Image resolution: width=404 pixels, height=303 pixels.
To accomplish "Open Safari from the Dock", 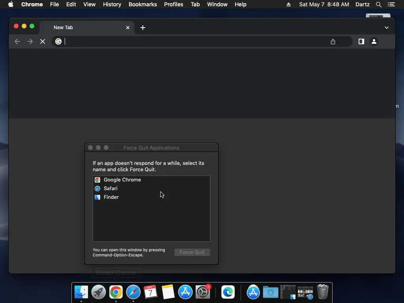I will pos(133,292).
